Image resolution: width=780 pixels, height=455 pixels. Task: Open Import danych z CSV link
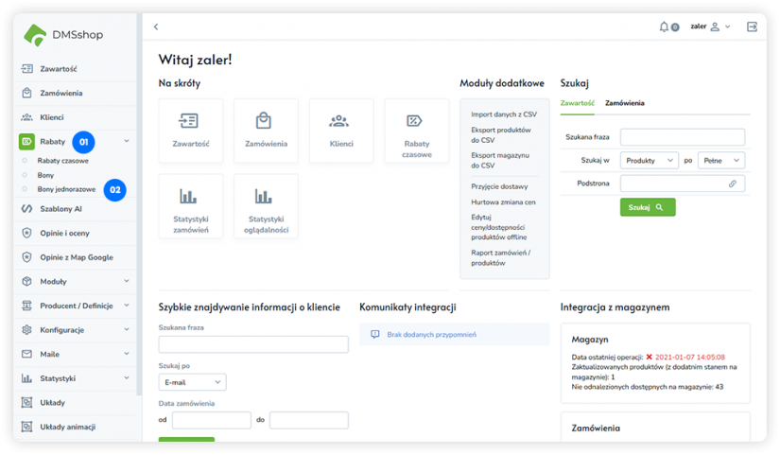tap(503, 114)
